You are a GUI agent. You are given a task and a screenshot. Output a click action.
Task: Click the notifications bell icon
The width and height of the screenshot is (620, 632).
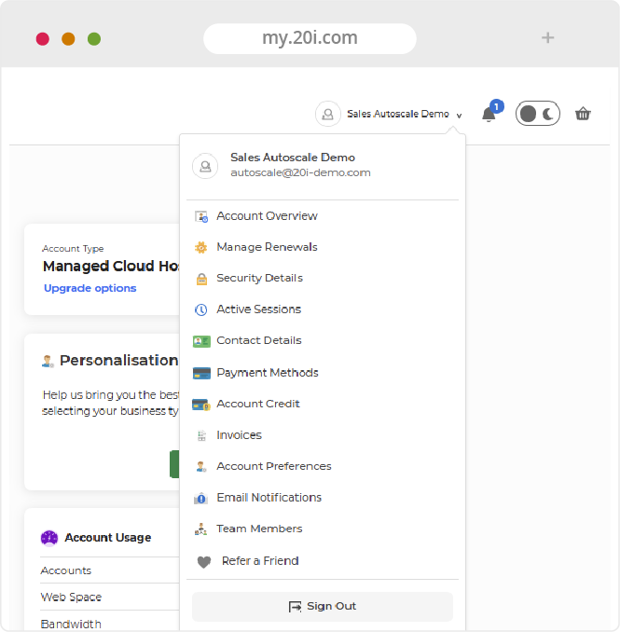click(x=489, y=115)
